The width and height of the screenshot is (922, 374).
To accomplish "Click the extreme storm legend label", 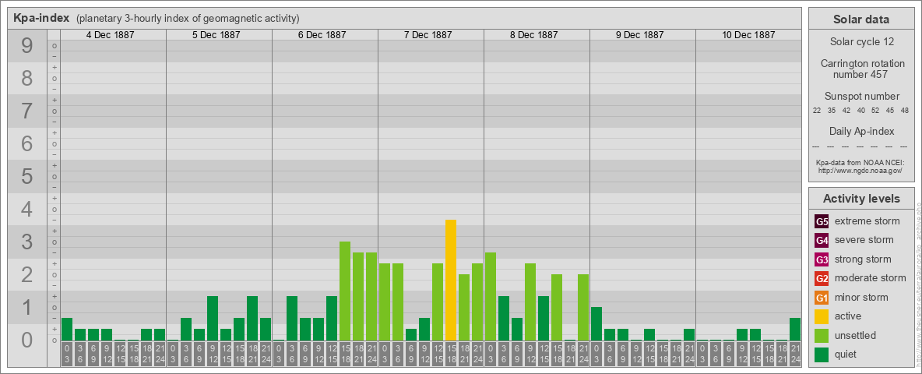I will (x=867, y=221).
